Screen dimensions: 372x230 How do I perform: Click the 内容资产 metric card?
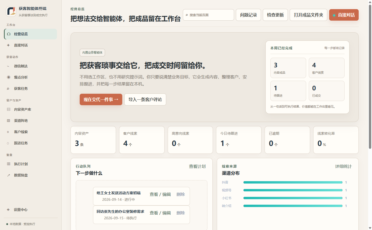point(93,140)
